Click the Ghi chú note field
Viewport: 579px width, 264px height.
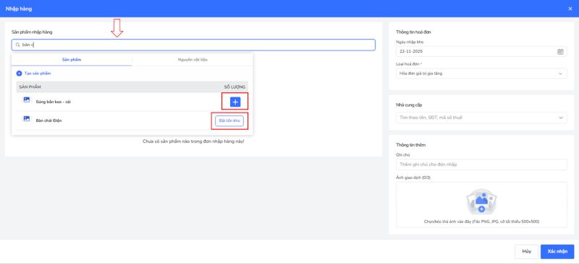pyautogui.click(x=481, y=164)
